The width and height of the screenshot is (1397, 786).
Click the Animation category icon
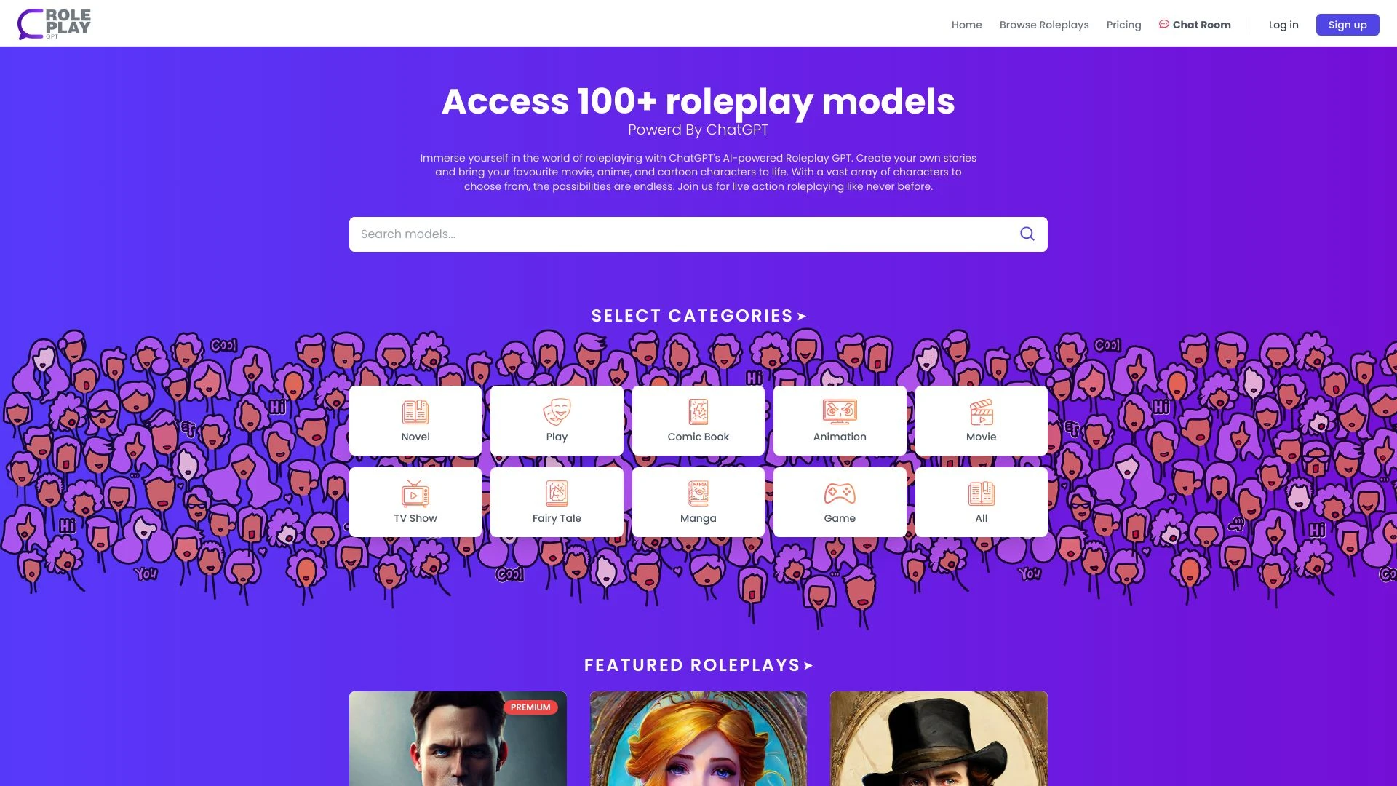pyautogui.click(x=840, y=412)
